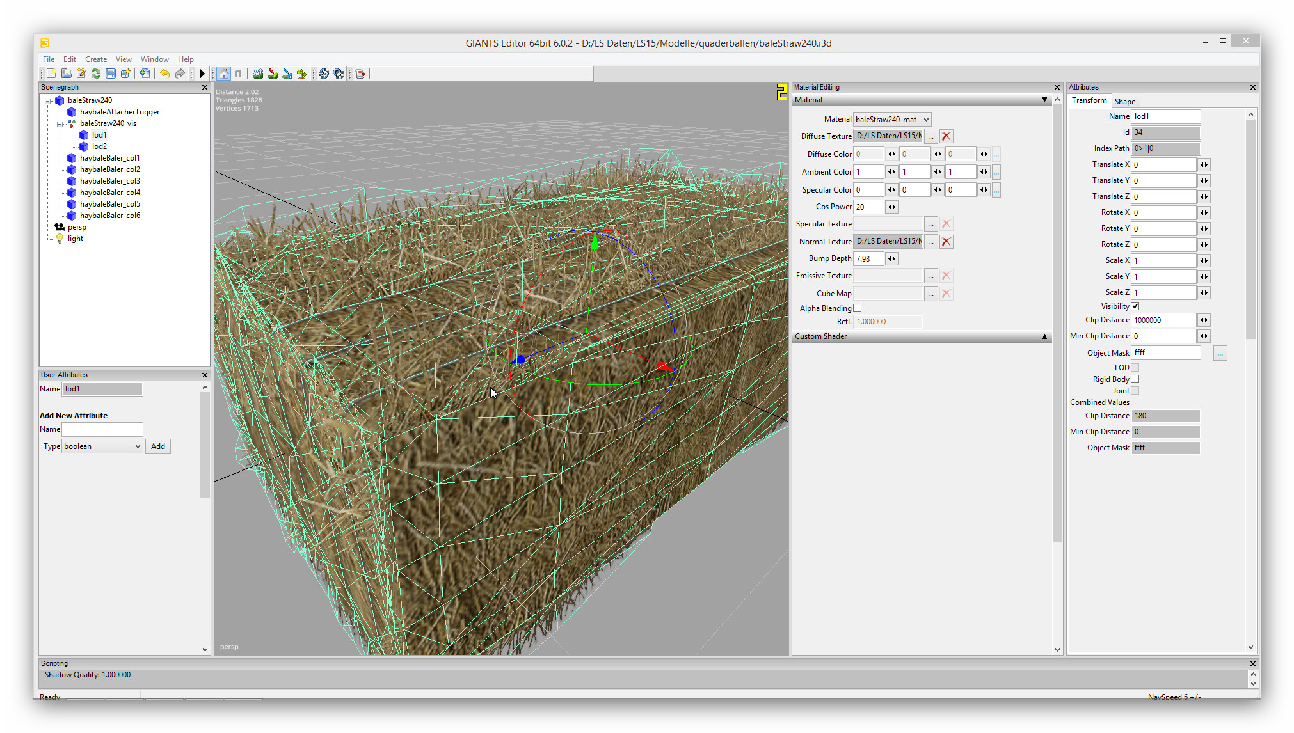Click the New scene toolbar icon

[51, 74]
